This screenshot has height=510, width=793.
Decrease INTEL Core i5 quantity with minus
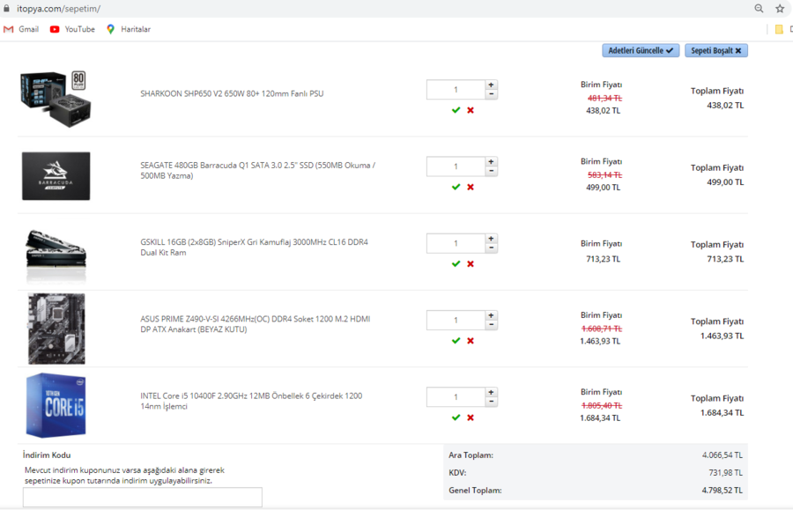(x=491, y=402)
